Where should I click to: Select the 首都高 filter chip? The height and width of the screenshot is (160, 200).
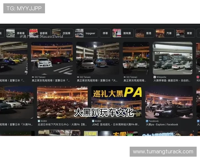pos(40,33)
